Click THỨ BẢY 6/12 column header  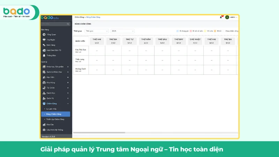(179, 41)
